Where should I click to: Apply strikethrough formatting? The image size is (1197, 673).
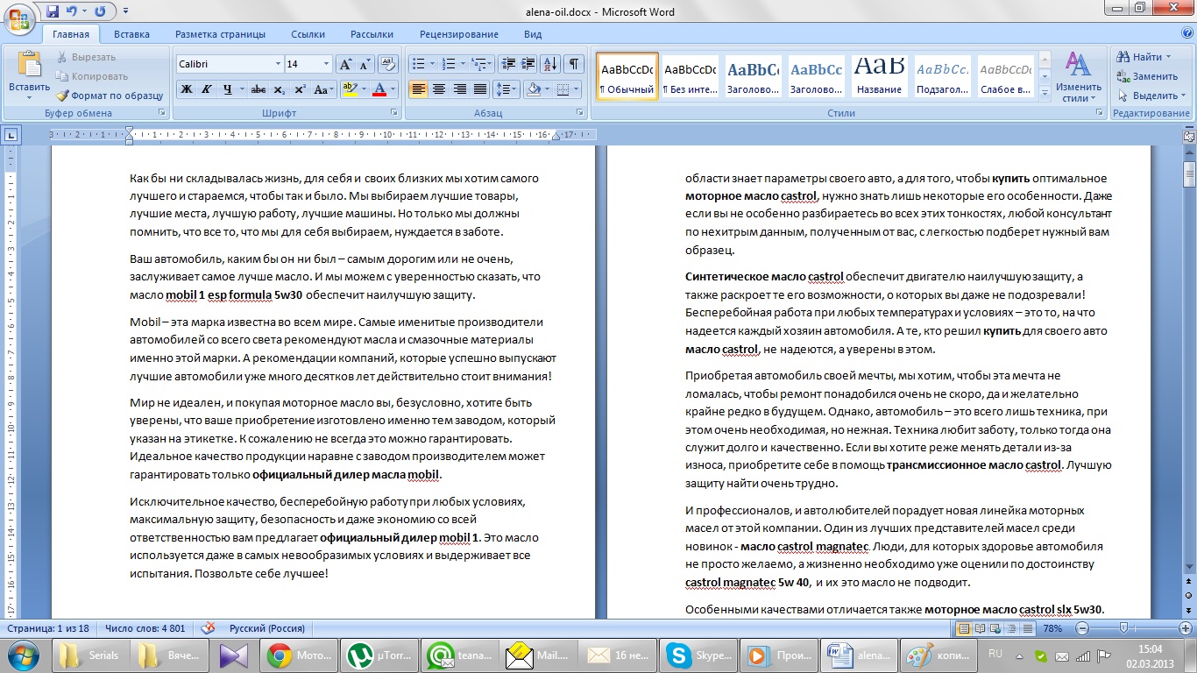coord(258,89)
